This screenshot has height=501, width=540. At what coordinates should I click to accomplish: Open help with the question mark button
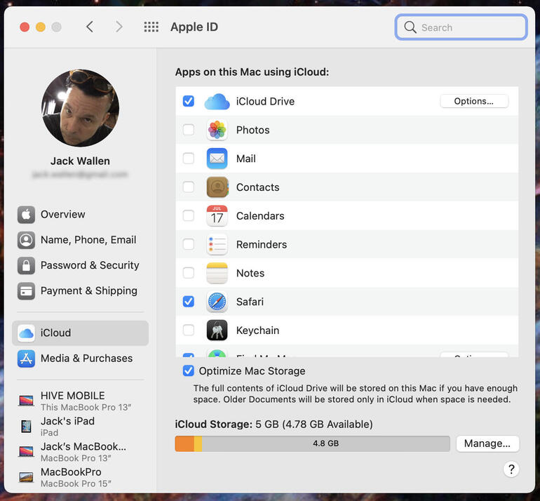511,469
